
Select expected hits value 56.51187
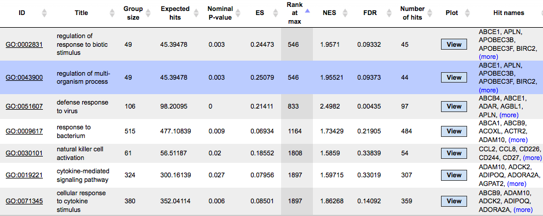pos(174,153)
